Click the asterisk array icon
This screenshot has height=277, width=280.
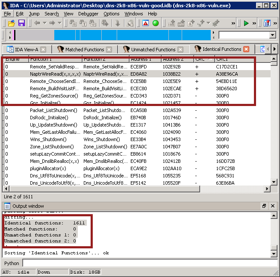coord(216,23)
